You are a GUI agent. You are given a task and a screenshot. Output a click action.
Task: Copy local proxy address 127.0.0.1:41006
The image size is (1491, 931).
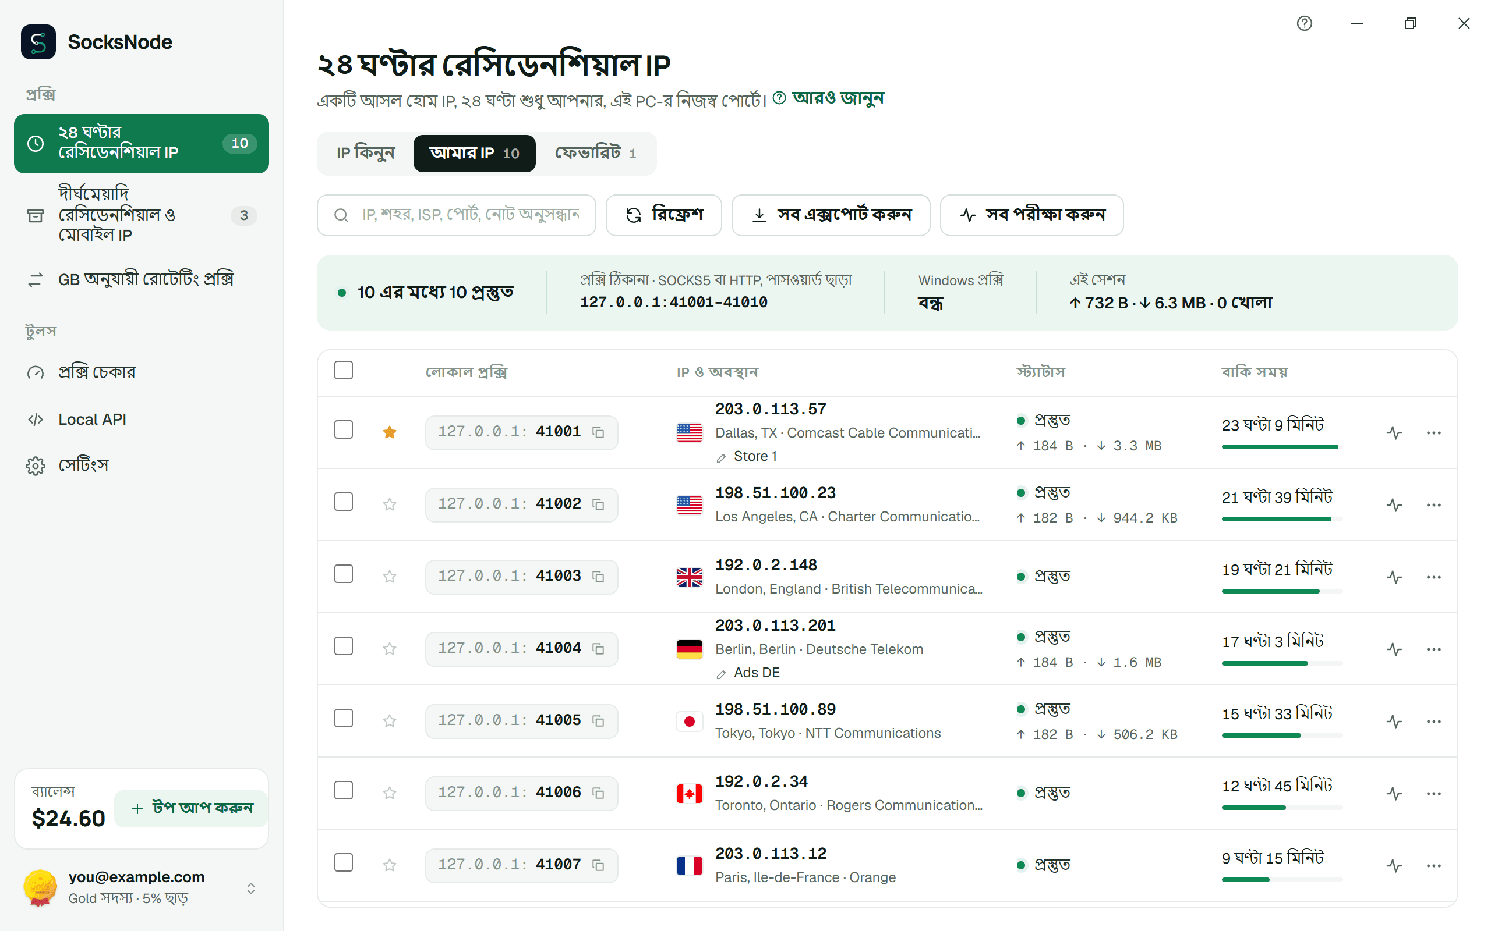click(x=598, y=793)
